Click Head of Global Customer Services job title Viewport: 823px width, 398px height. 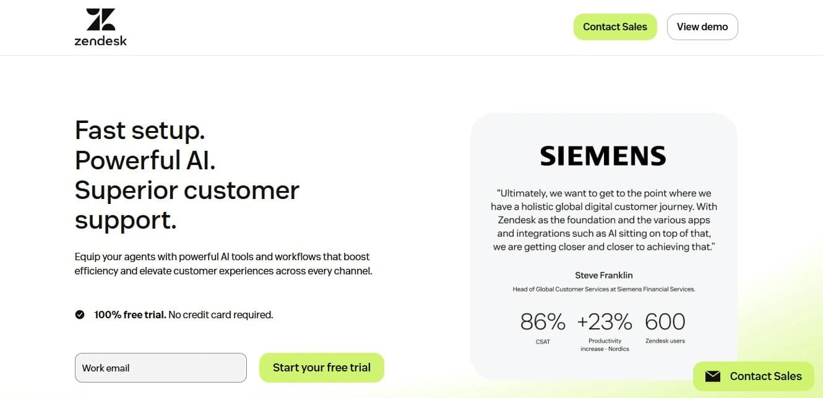point(603,289)
